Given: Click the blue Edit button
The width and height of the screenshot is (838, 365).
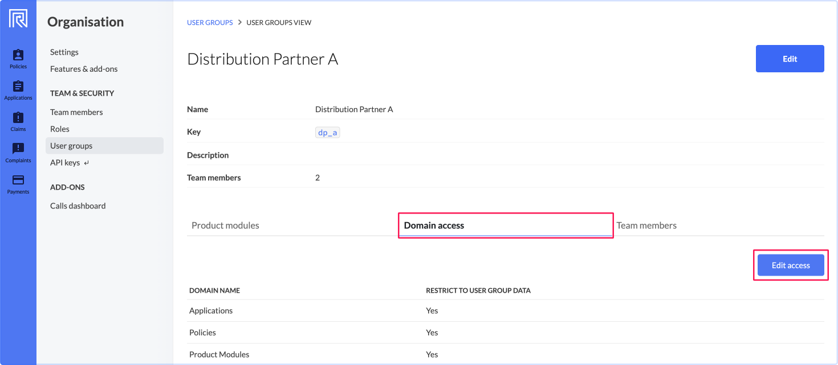Looking at the screenshot, I should point(790,59).
